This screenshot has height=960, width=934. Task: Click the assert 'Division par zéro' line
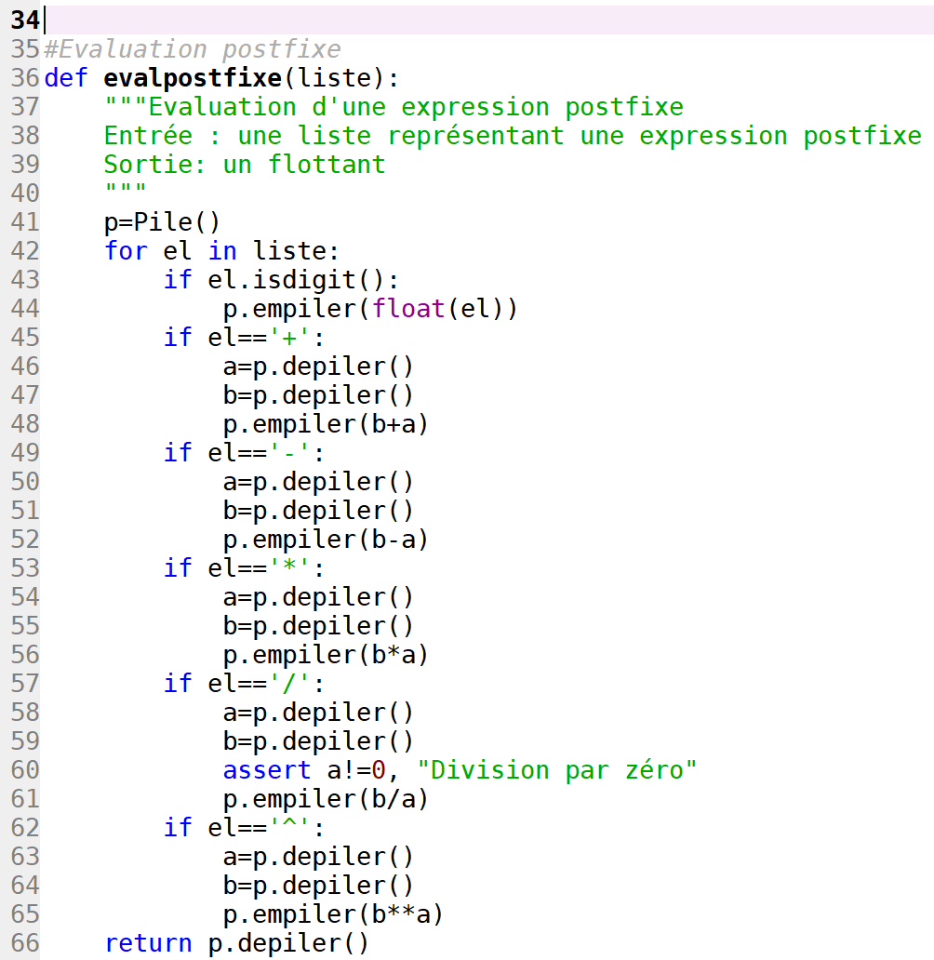click(460, 769)
